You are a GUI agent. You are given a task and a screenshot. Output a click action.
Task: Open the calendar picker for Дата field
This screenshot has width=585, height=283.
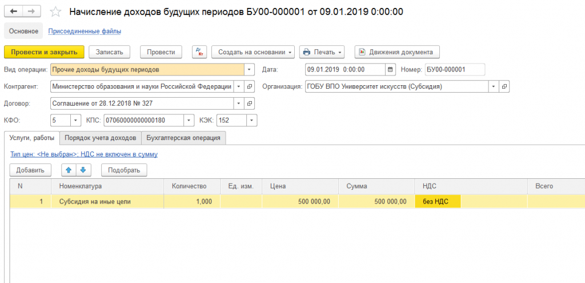[390, 70]
